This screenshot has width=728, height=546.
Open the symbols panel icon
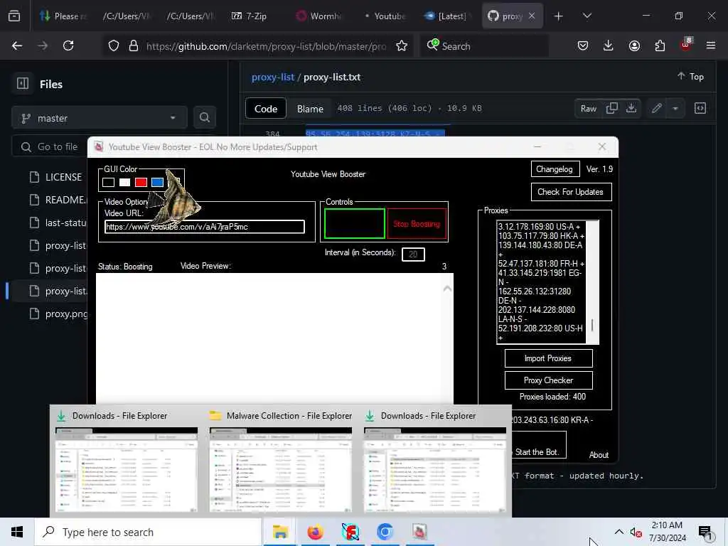tap(700, 108)
